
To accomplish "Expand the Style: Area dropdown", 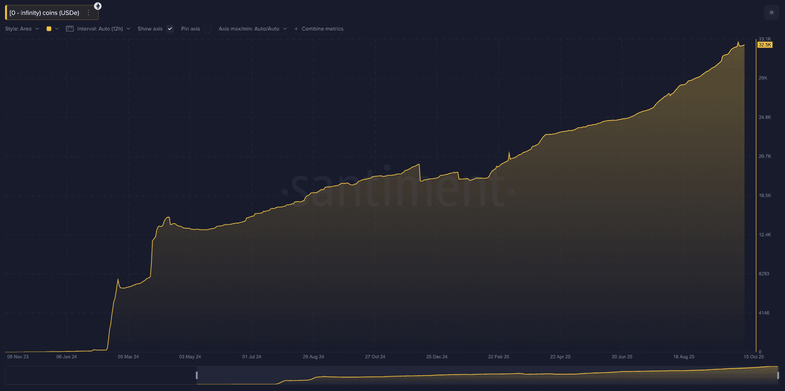I will coord(22,29).
